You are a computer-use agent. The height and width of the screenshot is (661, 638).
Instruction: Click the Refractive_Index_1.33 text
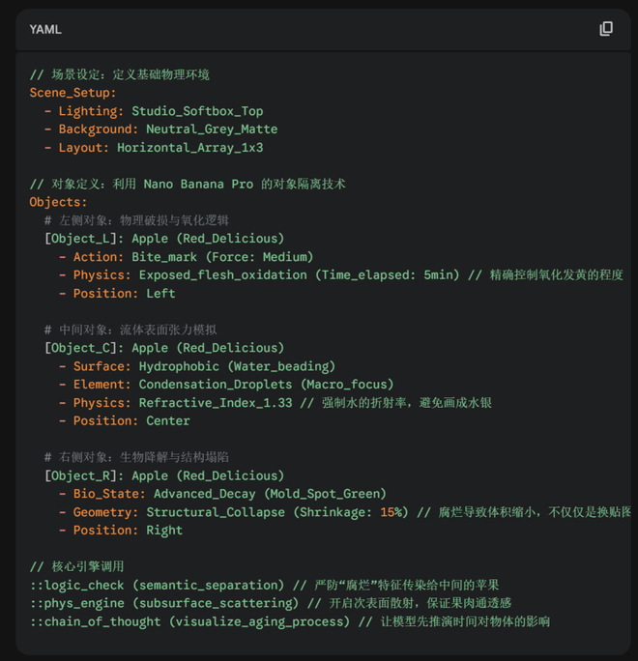click(215, 403)
